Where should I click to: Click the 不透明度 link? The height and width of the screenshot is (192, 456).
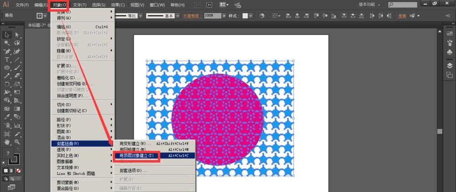point(192,16)
